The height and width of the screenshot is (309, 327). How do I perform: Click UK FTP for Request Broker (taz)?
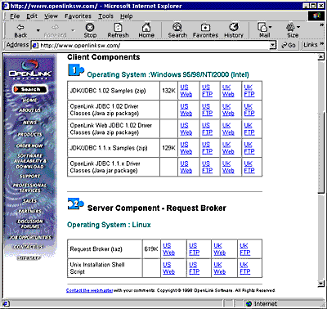pyautogui.click(x=245, y=249)
